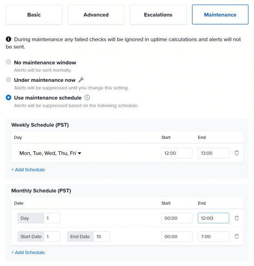Click clock icon next to Use maintenance schedule
The height and width of the screenshot is (266, 254).
[x=87, y=97]
